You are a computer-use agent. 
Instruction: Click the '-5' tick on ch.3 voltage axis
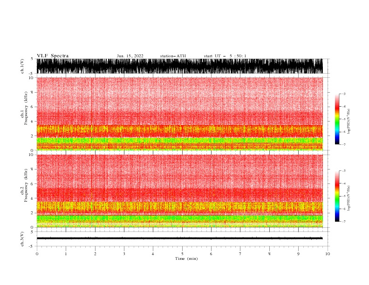(31, 246)
